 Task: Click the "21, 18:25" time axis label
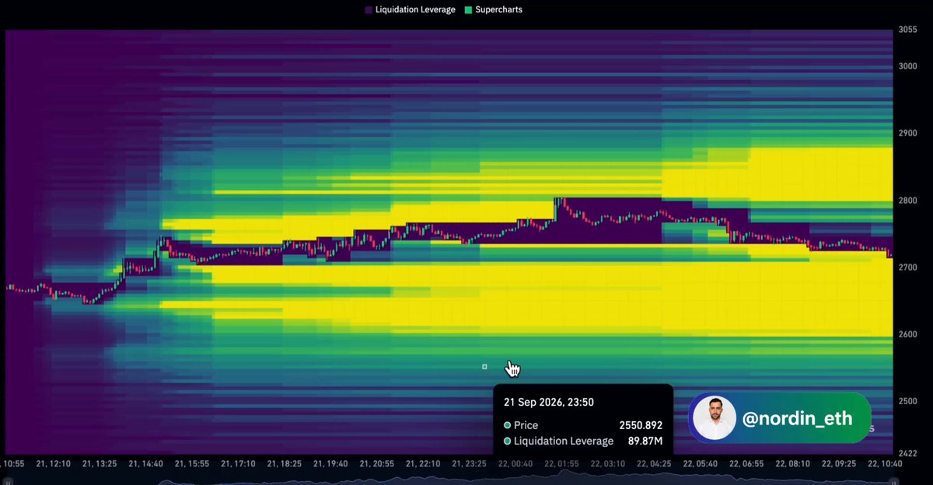[x=284, y=463]
